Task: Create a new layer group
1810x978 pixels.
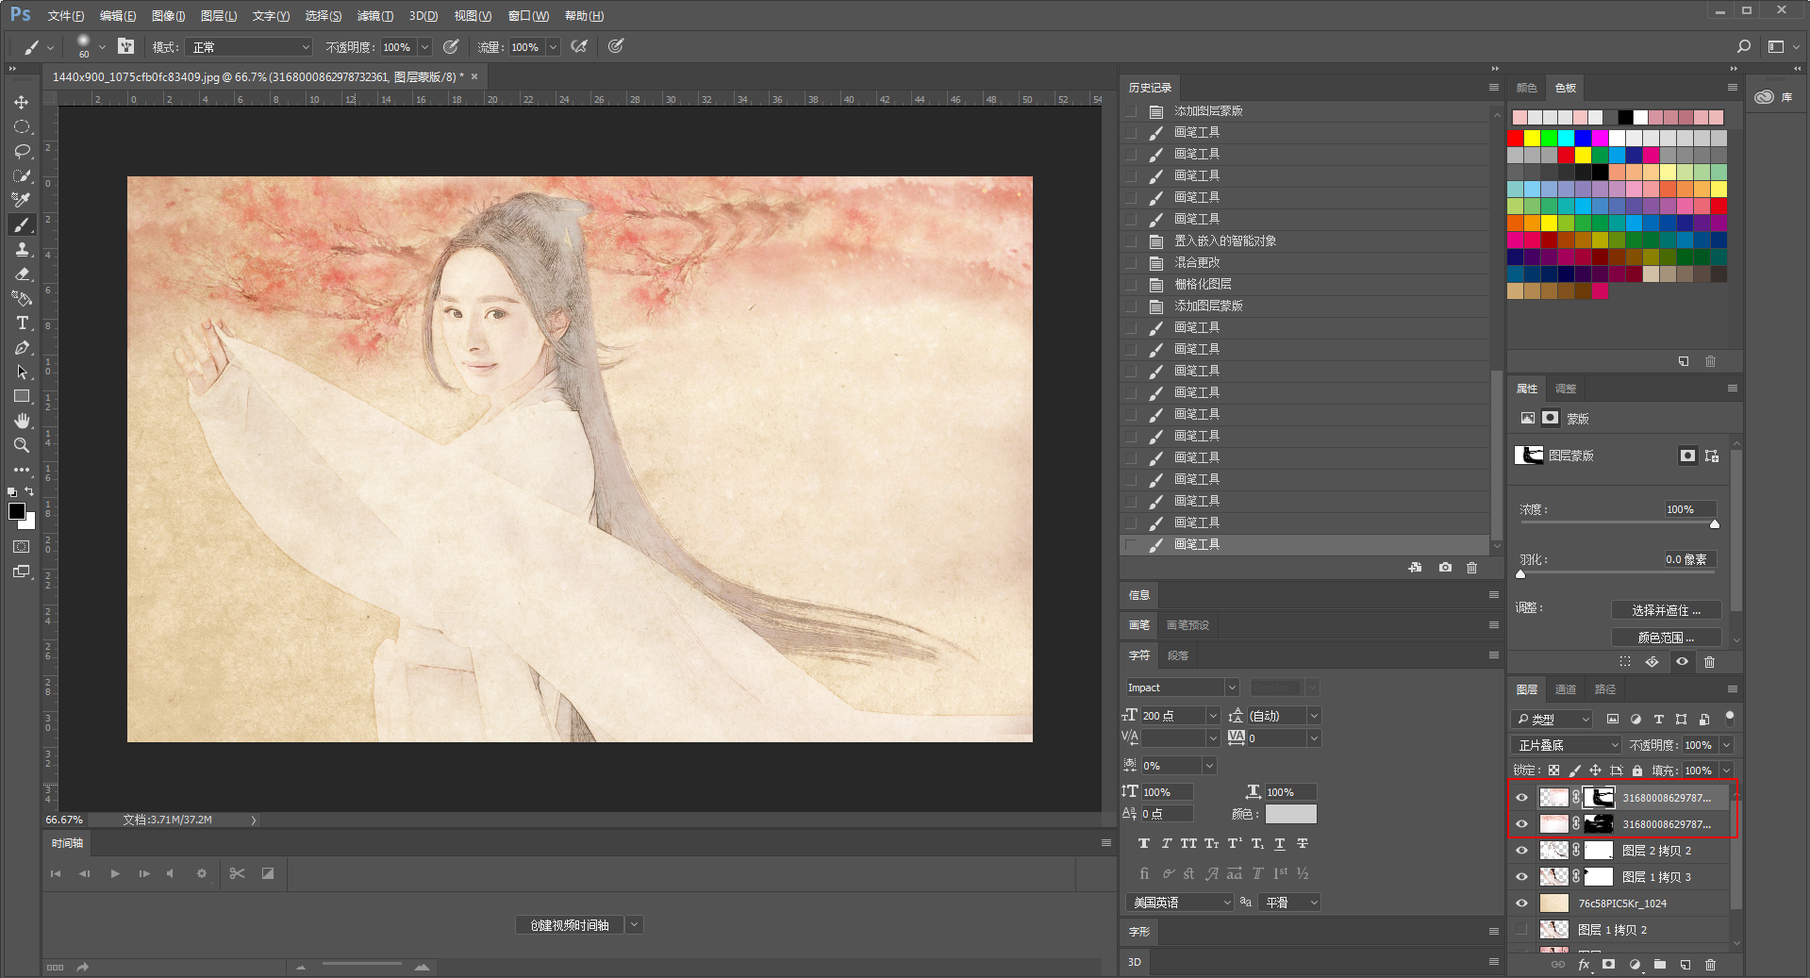Action: coord(1660,965)
